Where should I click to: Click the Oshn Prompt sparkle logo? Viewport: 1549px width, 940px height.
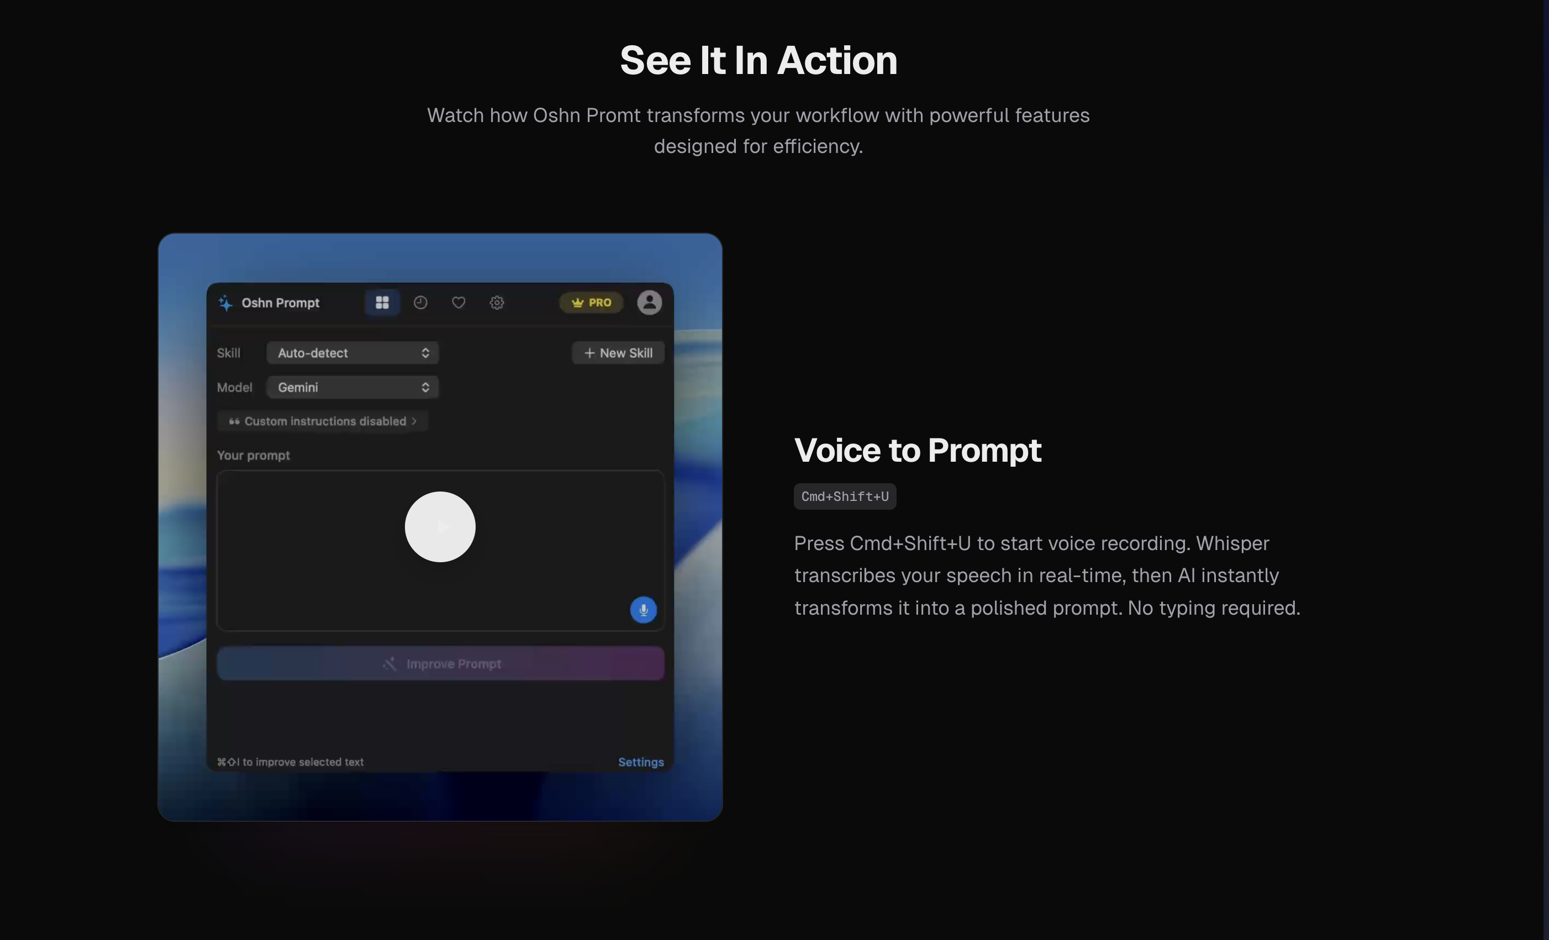pyautogui.click(x=224, y=302)
